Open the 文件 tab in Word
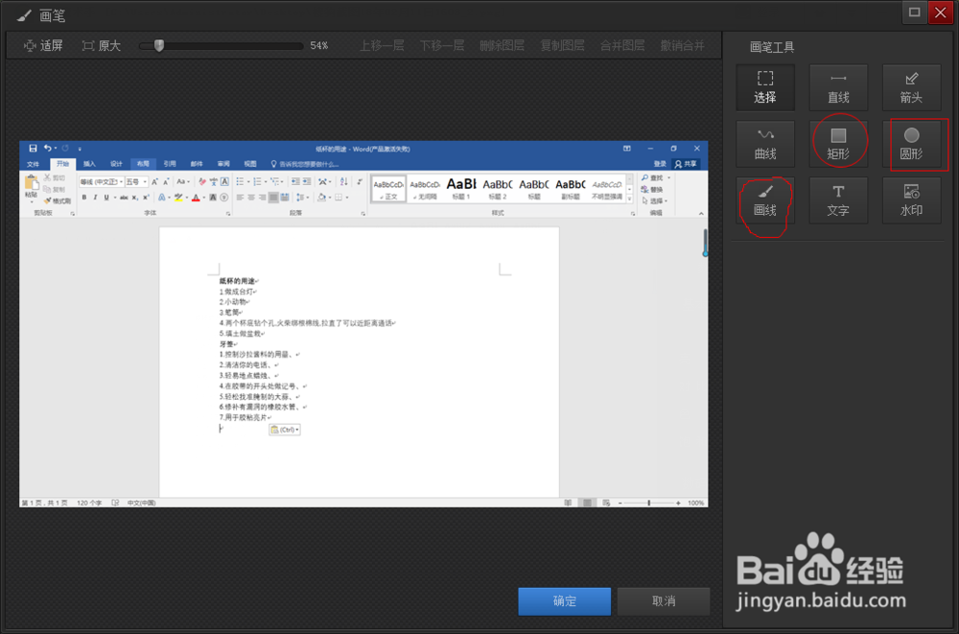Image resolution: width=959 pixels, height=634 pixels. coord(33,164)
